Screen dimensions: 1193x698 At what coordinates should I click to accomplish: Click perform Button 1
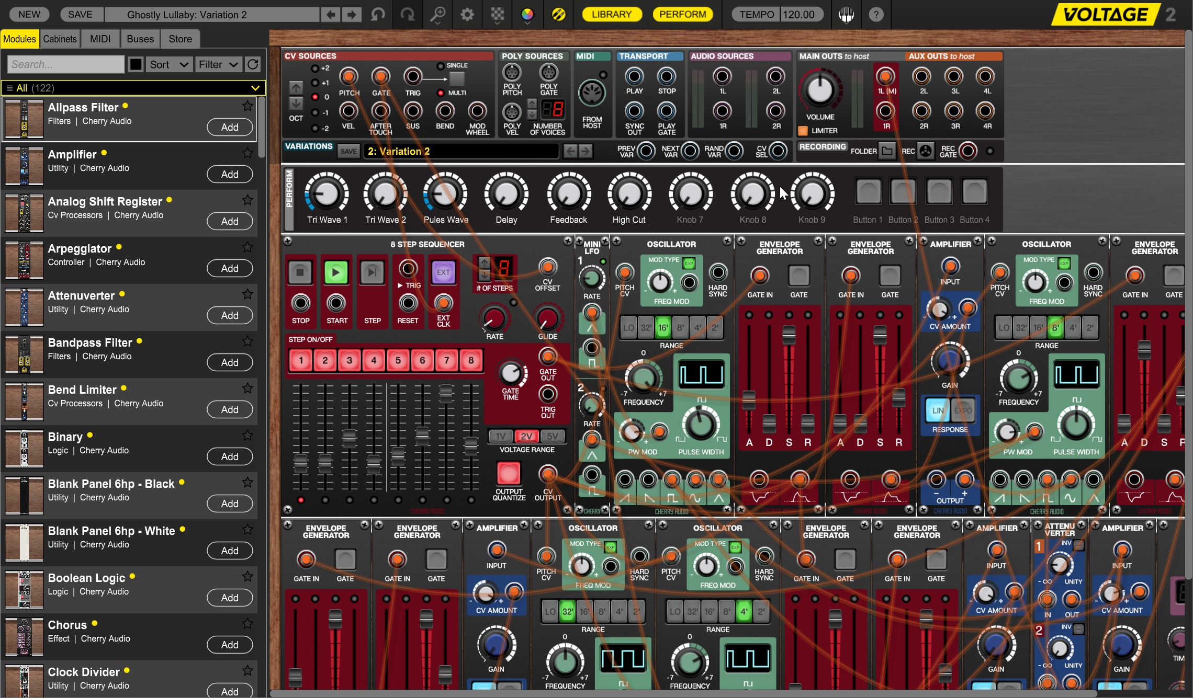pyautogui.click(x=868, y=191)
